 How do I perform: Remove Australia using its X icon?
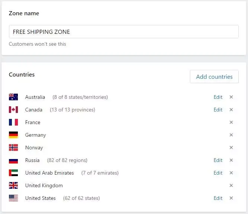point(231,97)
